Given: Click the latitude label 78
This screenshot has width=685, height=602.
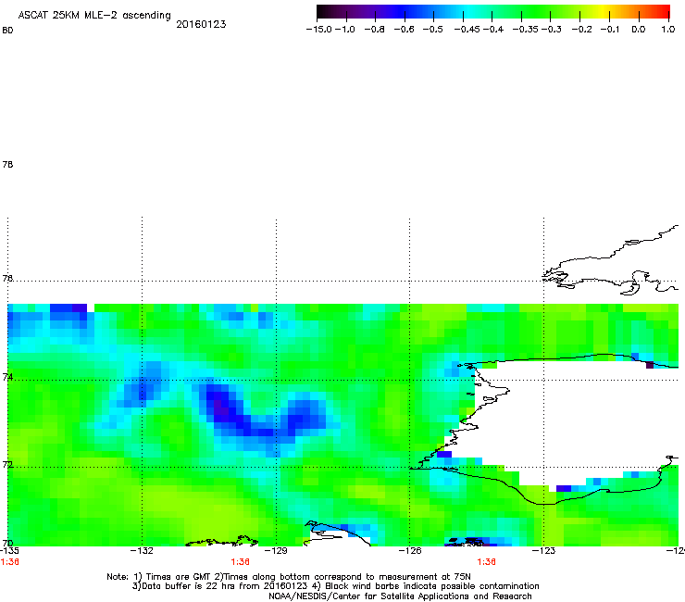Looking at the screenshot, I should (7, 164).
